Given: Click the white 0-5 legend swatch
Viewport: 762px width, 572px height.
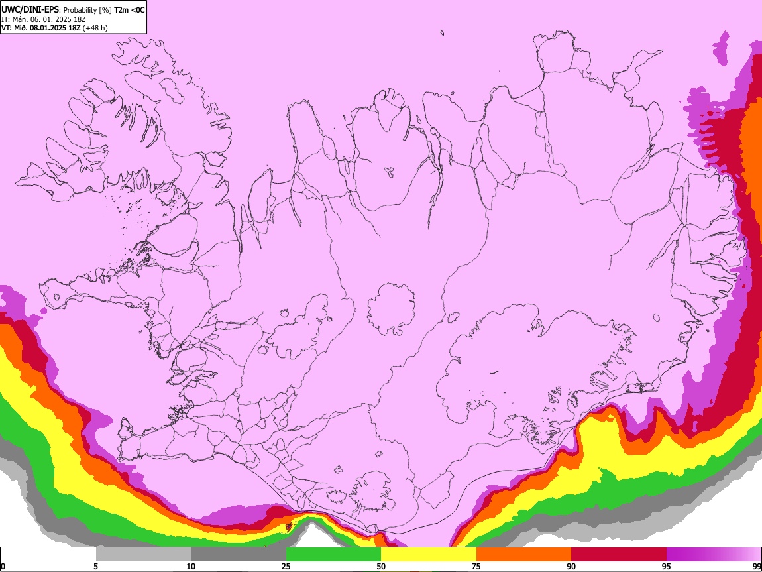Looking at the screenshot, I should click(x=48, y=554).
